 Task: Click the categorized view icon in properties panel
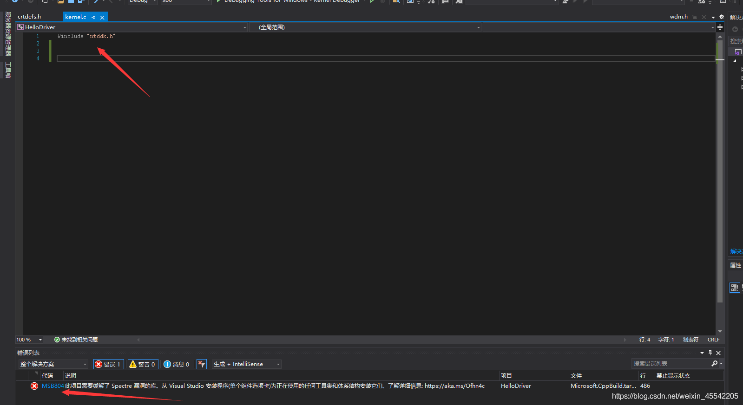tap(735, 288)
